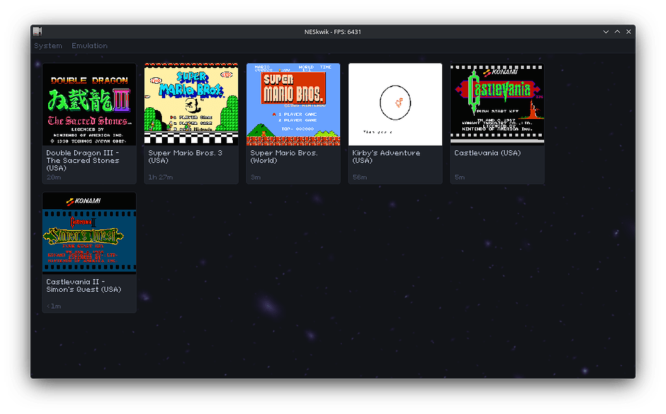The image size is (666, 414).
Task: Open Castlevania (USA) cover thumbnail
Action: [497, 105]
